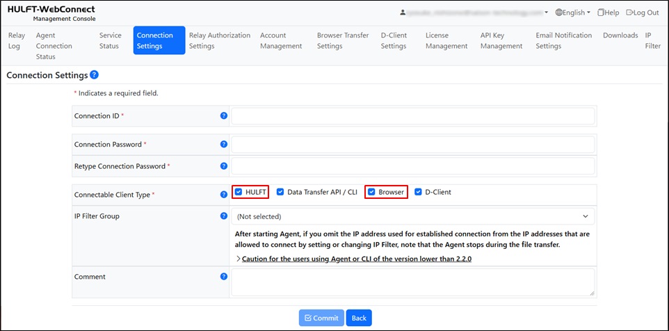This screenshot has height=331, width=669.
Task: Open the API Key Management tab
Action: 501,40
